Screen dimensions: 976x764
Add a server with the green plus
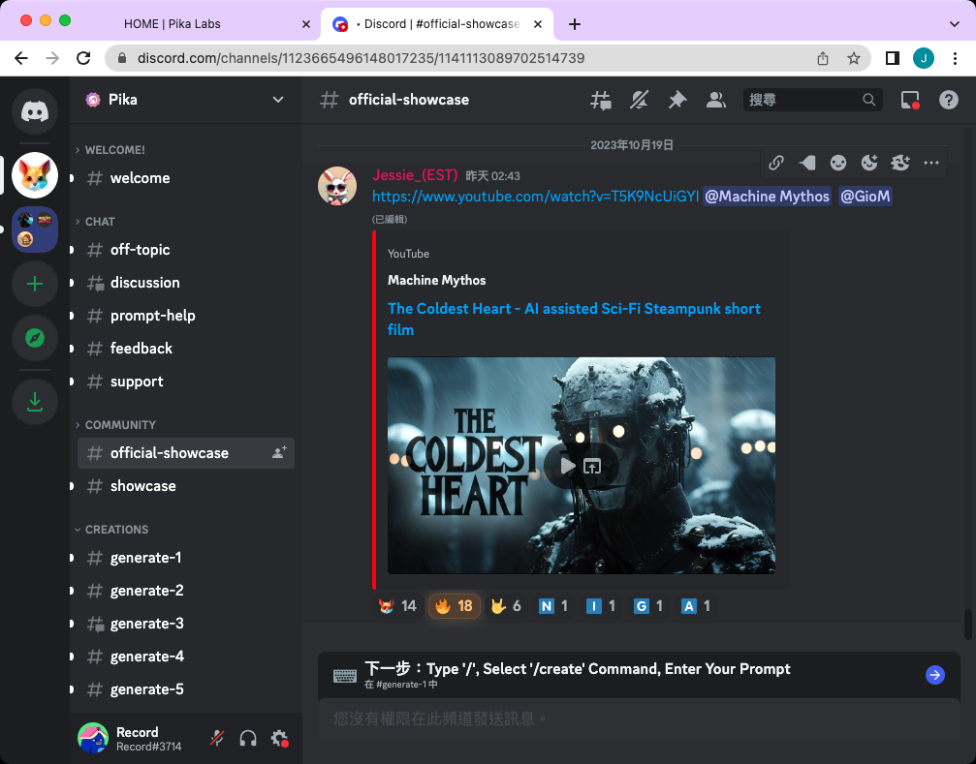click(35, 284)
